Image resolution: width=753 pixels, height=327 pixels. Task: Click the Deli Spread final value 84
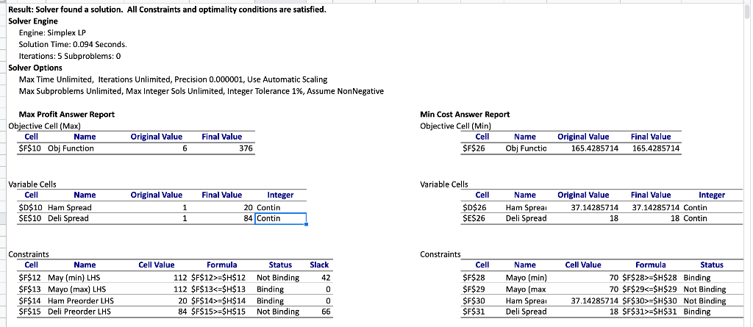[248, 218]
